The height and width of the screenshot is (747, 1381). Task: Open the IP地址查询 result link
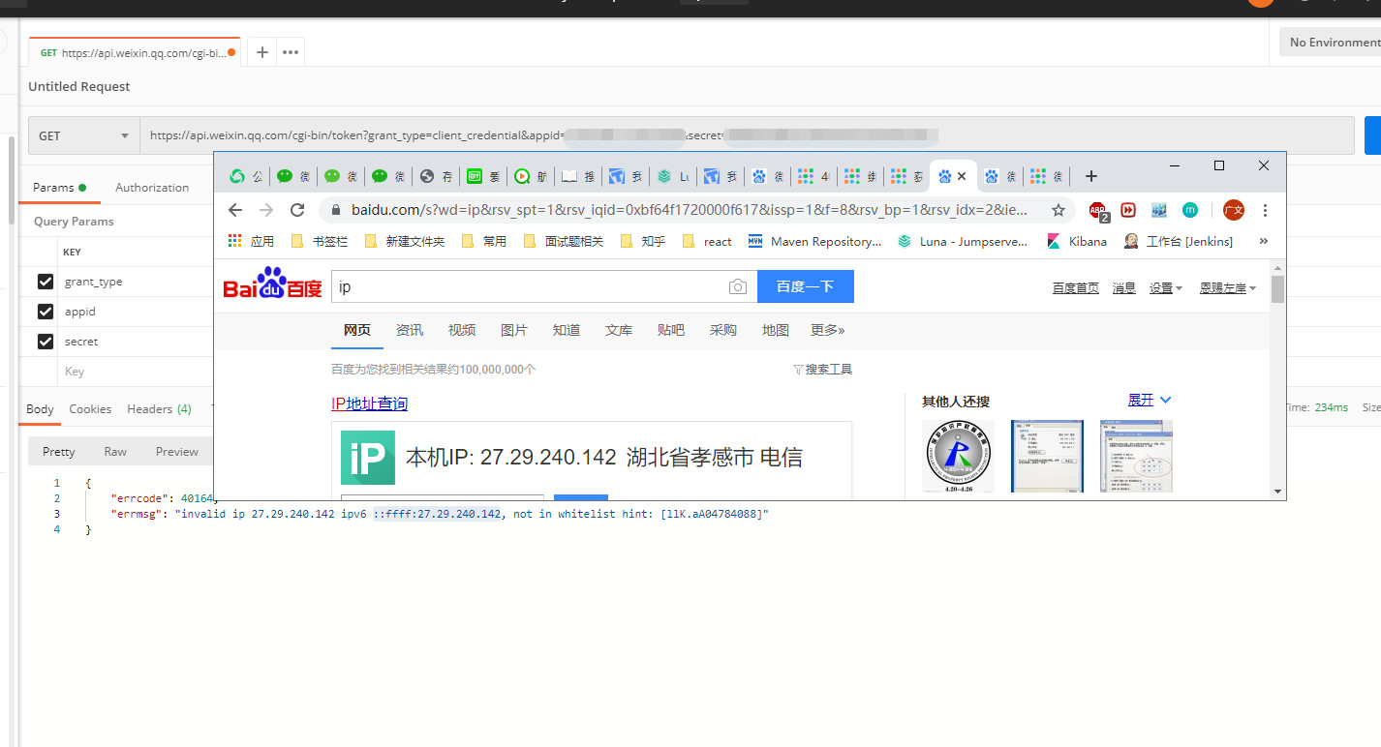pos(369,403)
